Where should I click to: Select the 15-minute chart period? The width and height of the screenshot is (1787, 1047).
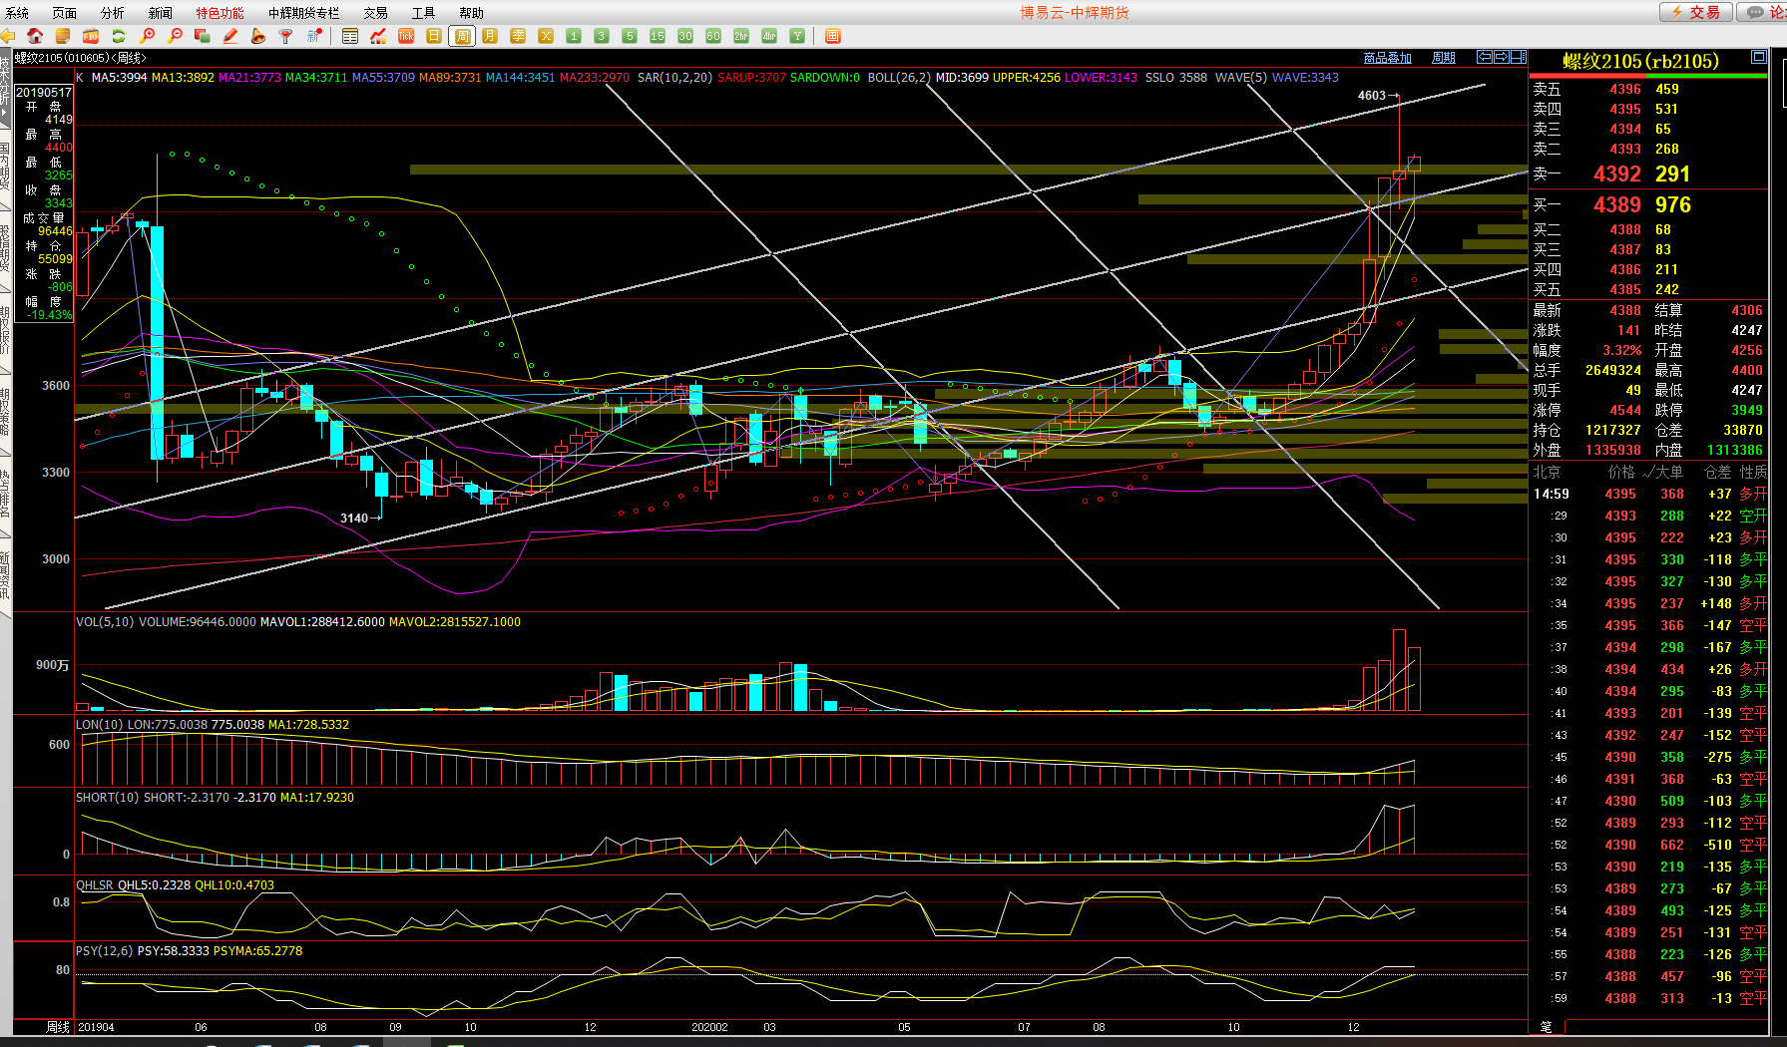coord(658,36)
